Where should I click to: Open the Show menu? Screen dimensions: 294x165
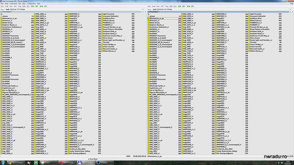(x=24, y=3)
